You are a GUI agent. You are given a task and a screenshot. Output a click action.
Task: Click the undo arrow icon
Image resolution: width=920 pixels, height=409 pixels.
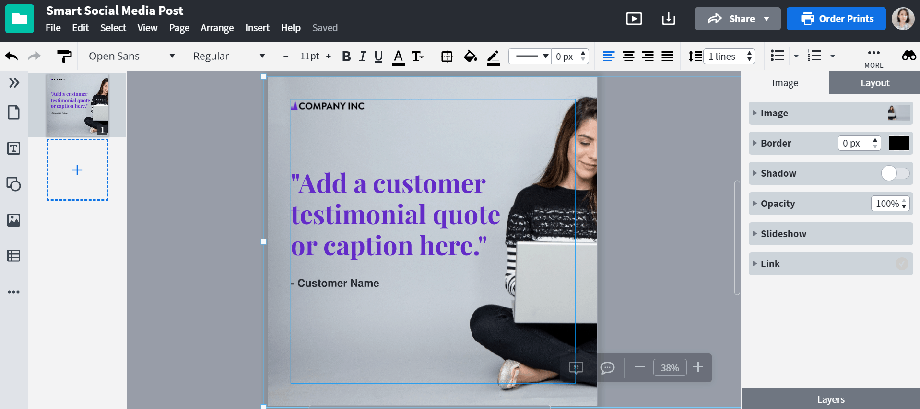click(x=12, y=56)
